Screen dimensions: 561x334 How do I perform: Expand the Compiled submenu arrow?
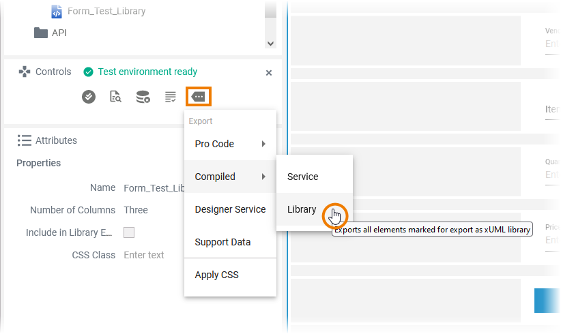[263, 177]
